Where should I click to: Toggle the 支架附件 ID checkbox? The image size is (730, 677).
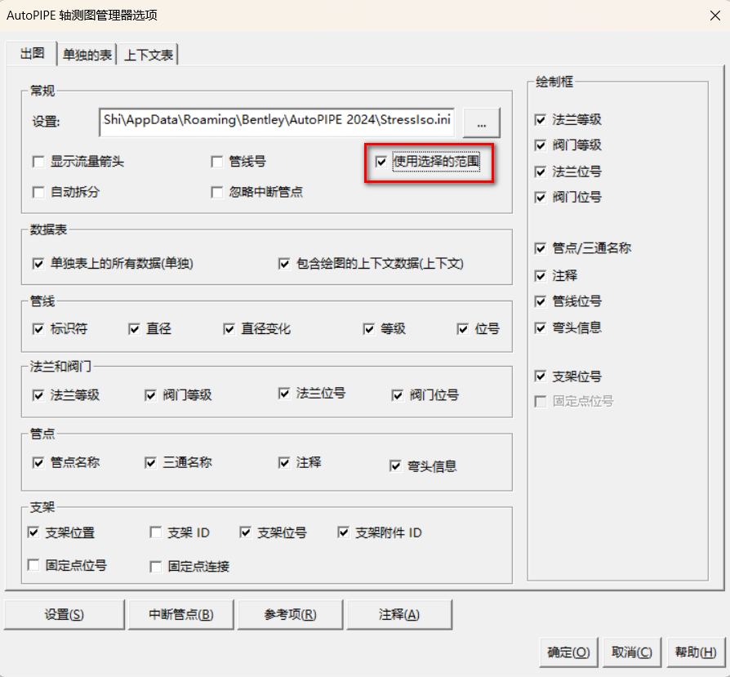pyautogui.click(x=343, y=532)
